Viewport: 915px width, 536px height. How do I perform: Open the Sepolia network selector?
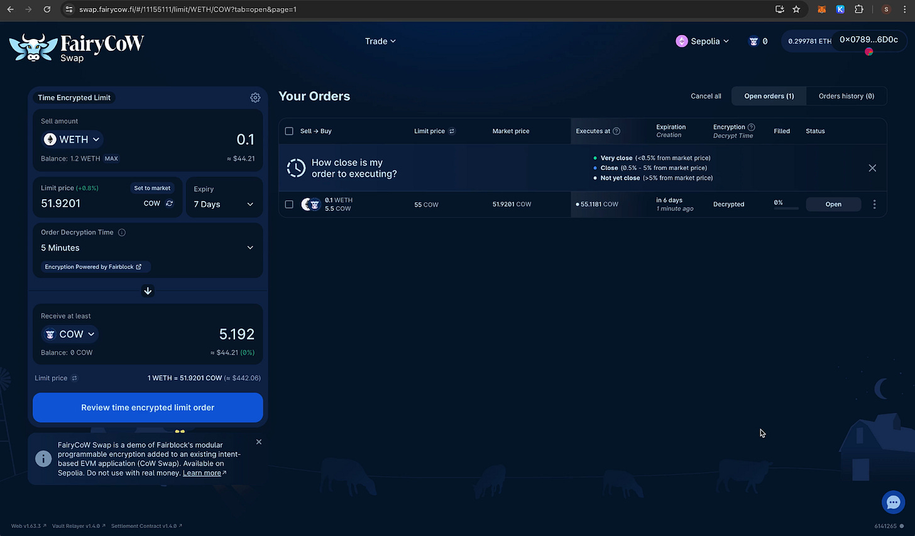(703, 41)
